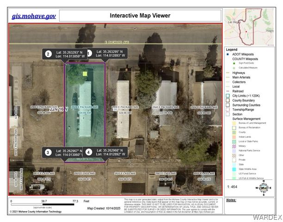Click the 2935 E LASS AVE parcel label
This screenshot has width=283, height=222.
[x=125, y=173]
